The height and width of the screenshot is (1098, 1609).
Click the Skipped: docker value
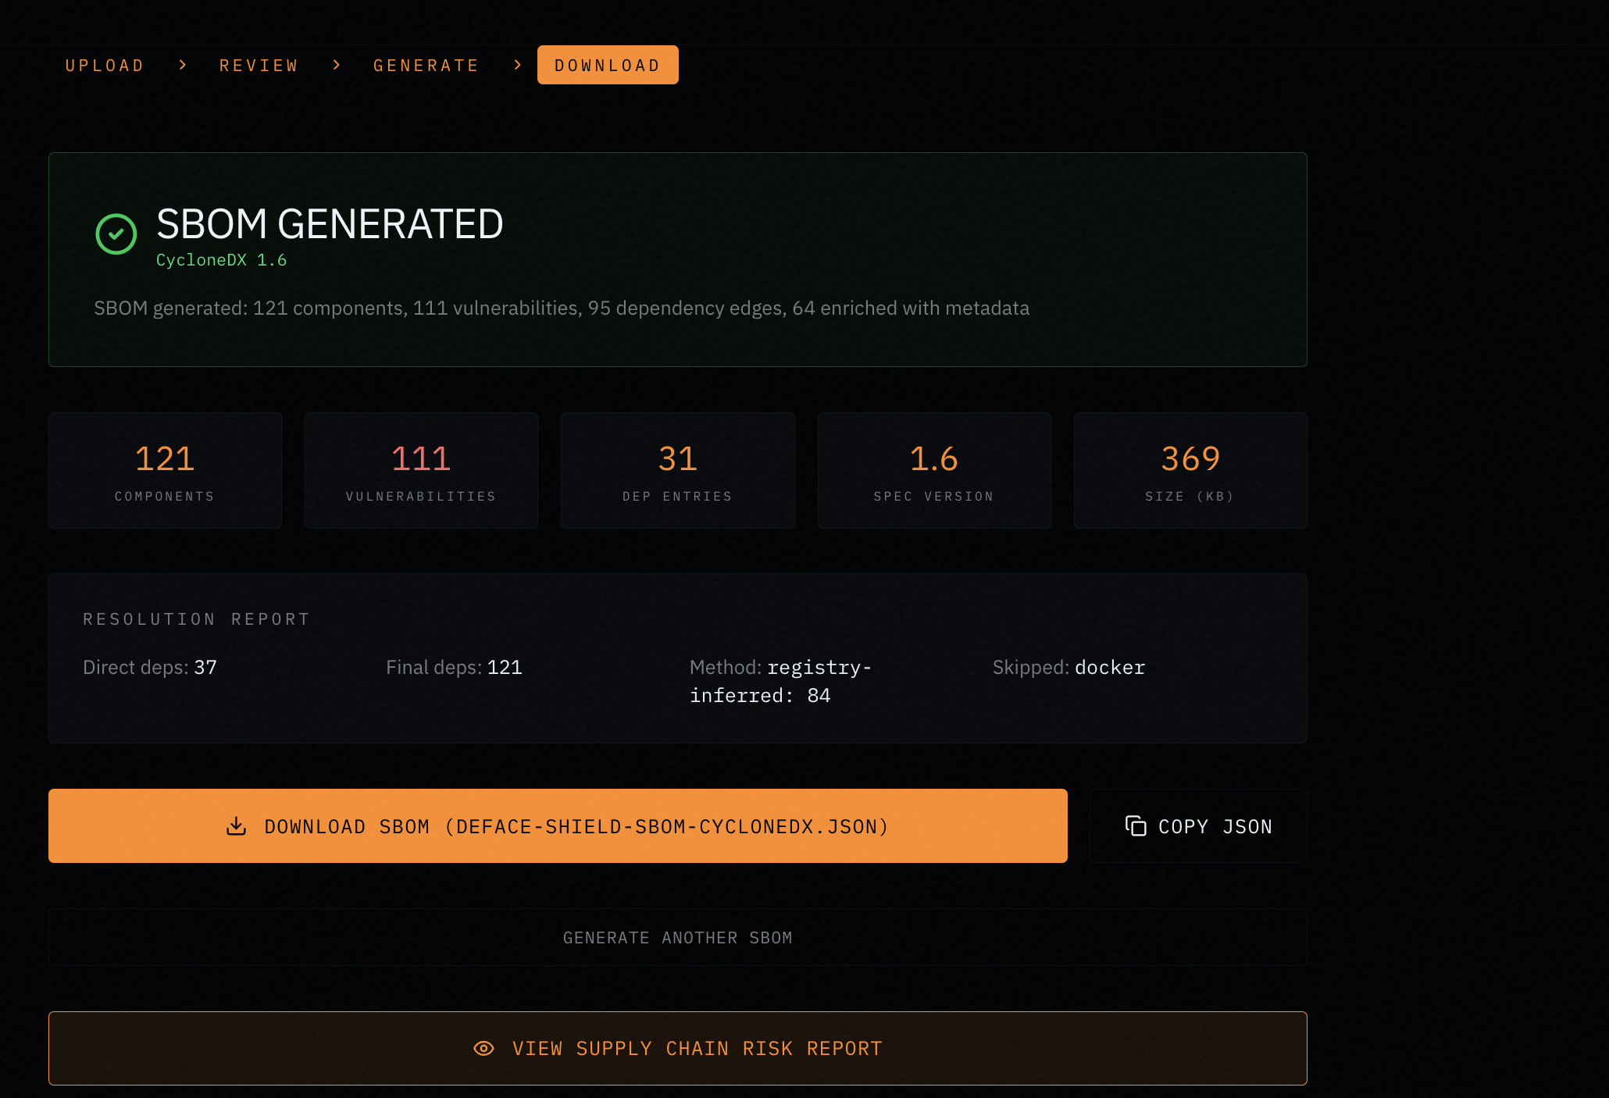tap(1069, 668)
